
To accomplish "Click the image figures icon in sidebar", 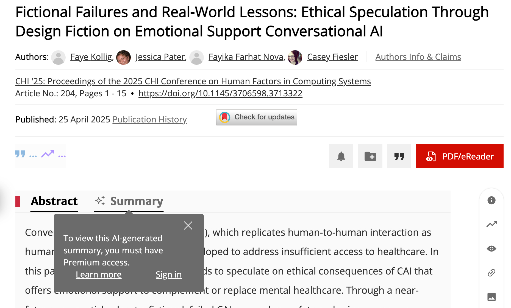I will pyautogui.click(x=491, y=297).
